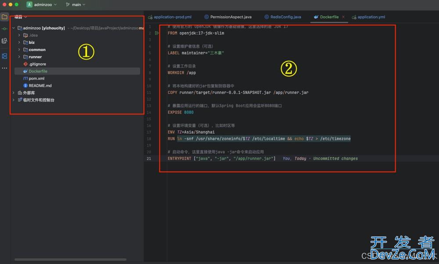Click the RUN ln -snf command line
The height and width of the screenshot is (264, 439).
click(259, 139)
